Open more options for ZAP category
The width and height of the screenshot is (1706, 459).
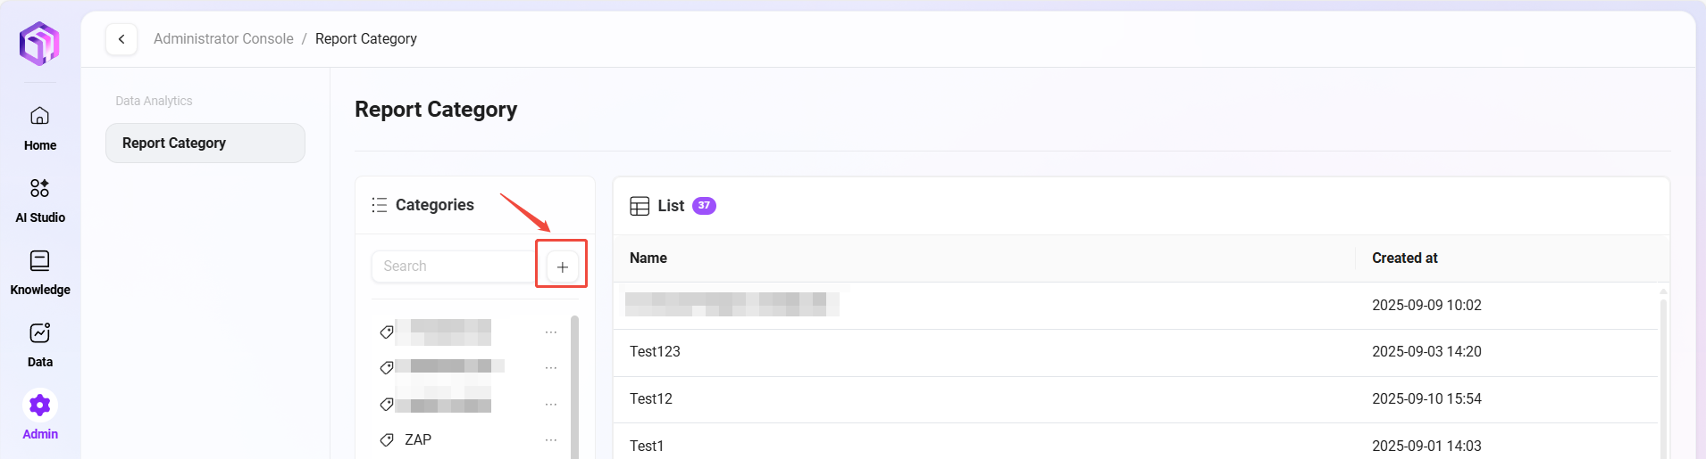tap(551, 440)
